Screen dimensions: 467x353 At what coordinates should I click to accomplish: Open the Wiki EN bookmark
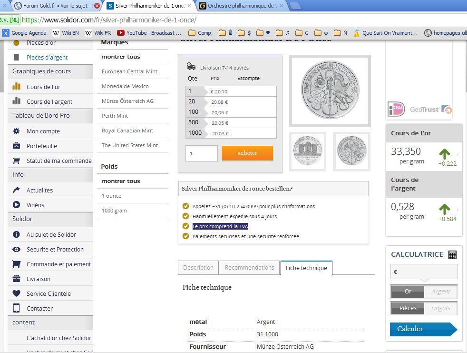tap(66, 33)
